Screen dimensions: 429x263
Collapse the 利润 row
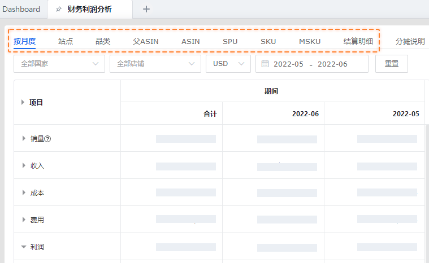click(24, 247)
